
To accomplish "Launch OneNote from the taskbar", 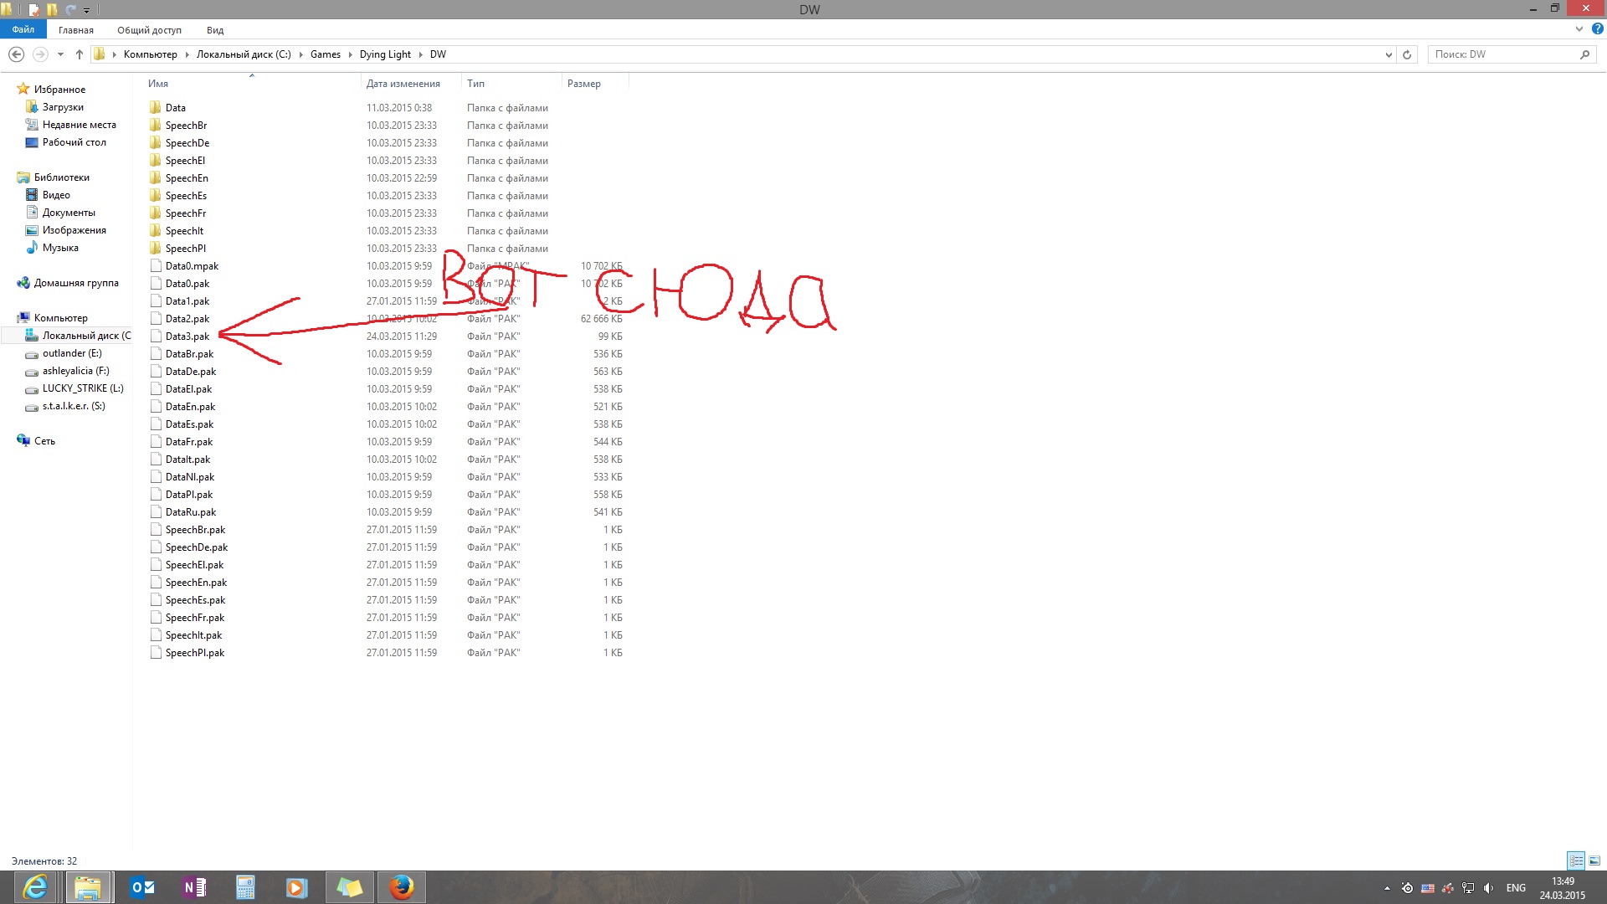I will coord(194,887).
